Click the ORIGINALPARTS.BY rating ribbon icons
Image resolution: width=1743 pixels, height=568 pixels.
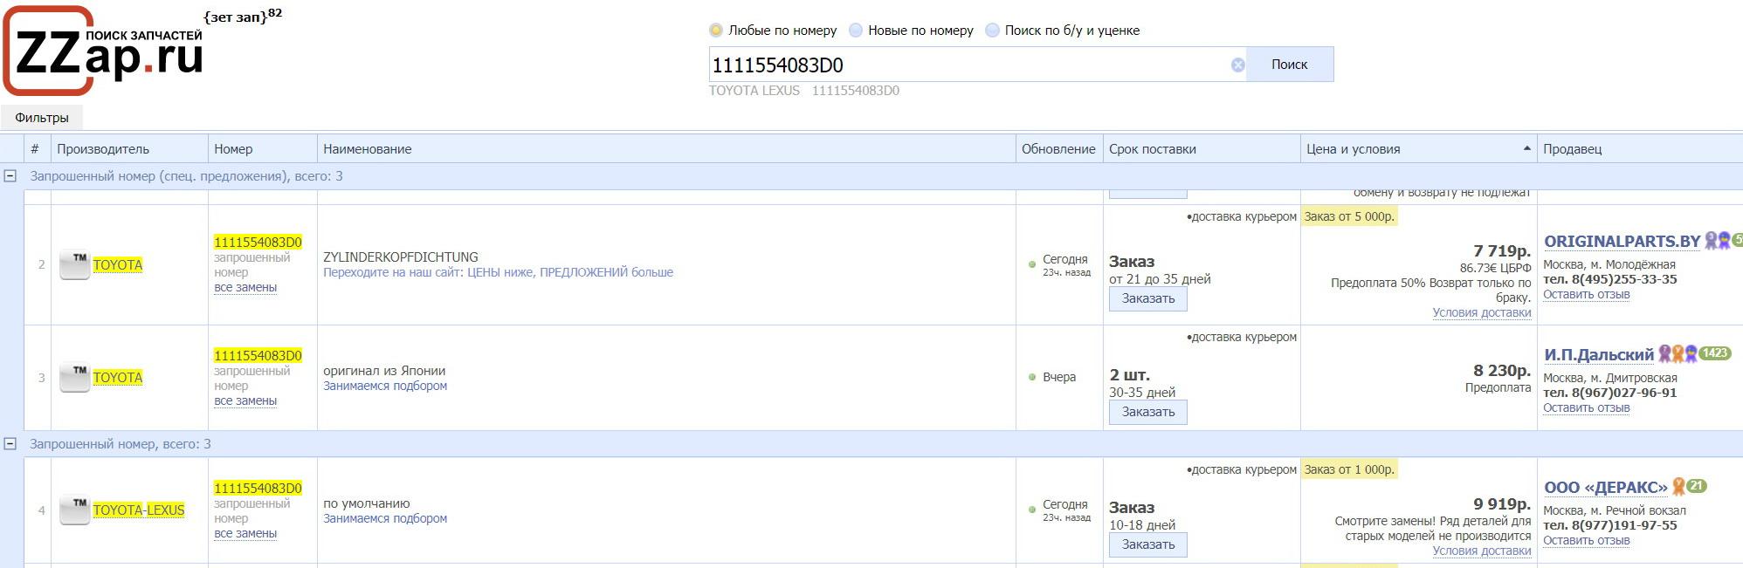[x=1718, y=240]
